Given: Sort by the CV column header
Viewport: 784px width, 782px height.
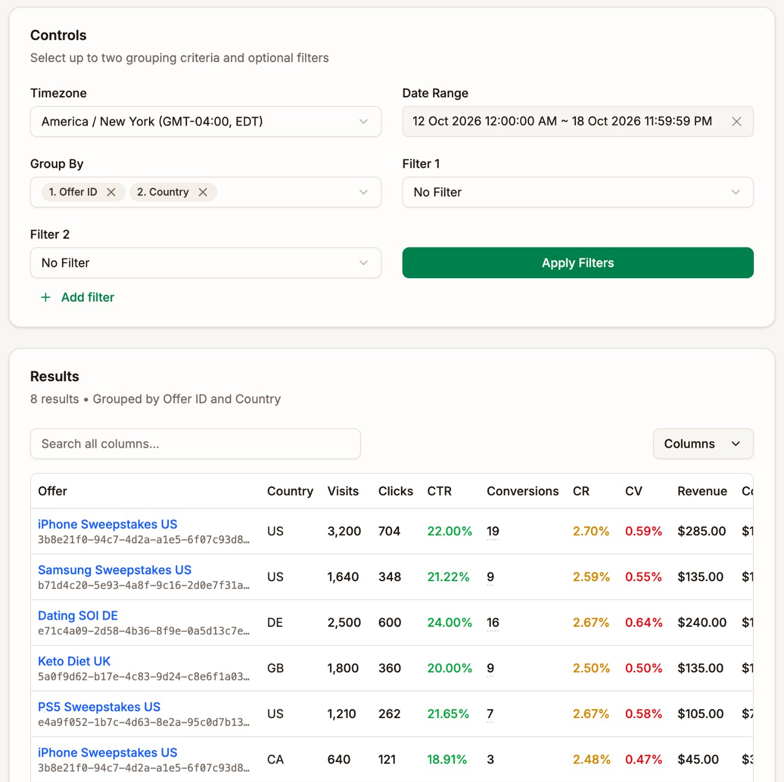Looking at the screenshot, I should click(x=634, y=491).
